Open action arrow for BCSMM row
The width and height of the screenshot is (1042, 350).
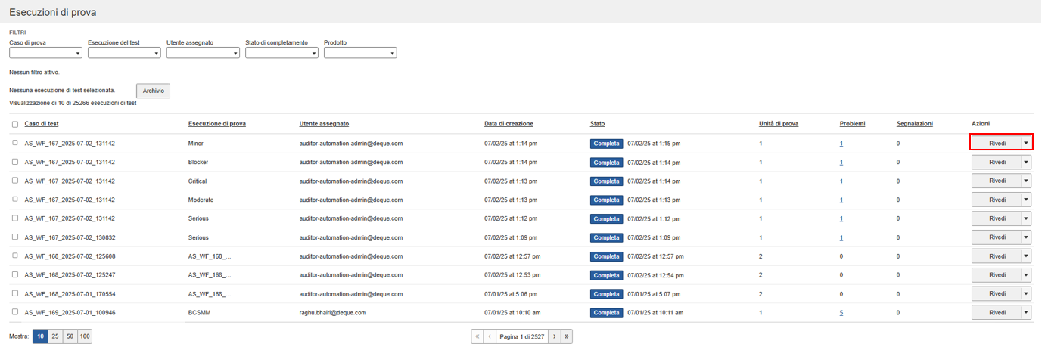1026,313
